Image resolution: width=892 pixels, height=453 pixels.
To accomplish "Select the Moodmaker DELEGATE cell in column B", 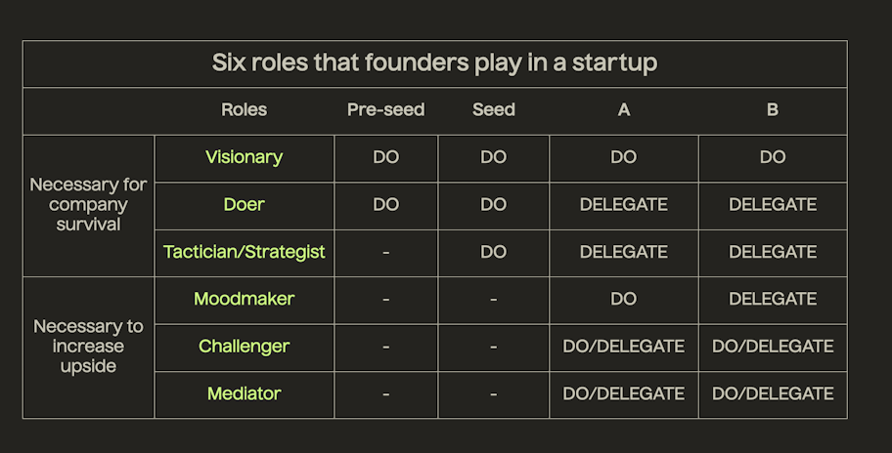I will (x=773, y=300).
